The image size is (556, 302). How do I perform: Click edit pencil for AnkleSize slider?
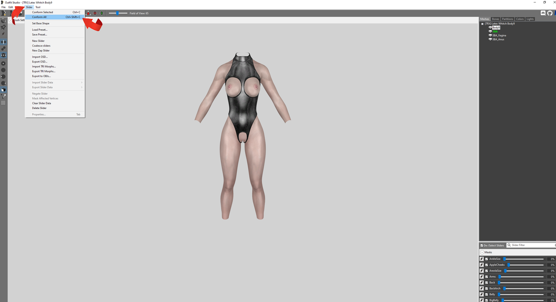pos(482,259)
